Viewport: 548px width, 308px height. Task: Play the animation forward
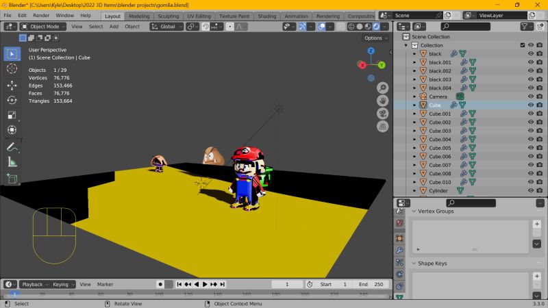pos(205,284)
